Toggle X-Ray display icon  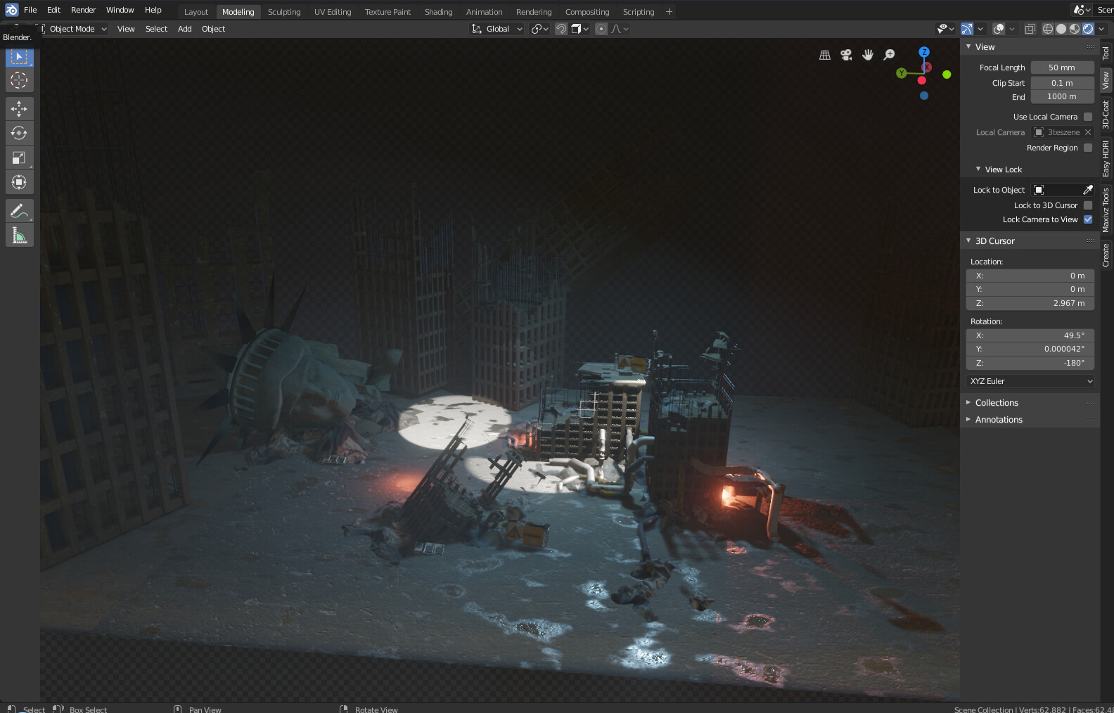click(1030, 29)
